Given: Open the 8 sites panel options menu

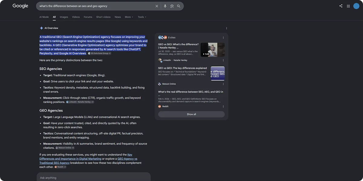Looking at the screenshot, I should pyautogui.click(x=223, y=38).
